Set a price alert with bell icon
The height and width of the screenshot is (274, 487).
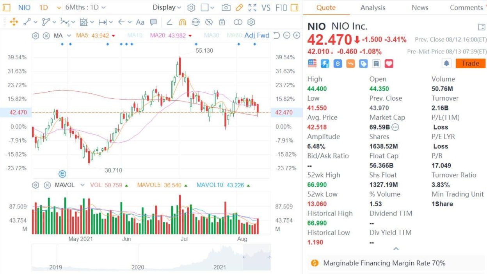(447, 63)
